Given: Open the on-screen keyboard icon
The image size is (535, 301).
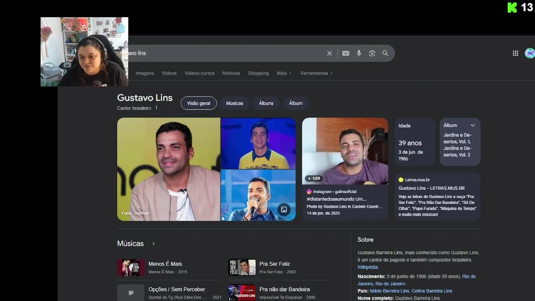Looking at the screenshot, I should pos(346,54).
